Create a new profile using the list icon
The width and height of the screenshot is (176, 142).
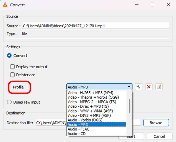coord(159,87)
